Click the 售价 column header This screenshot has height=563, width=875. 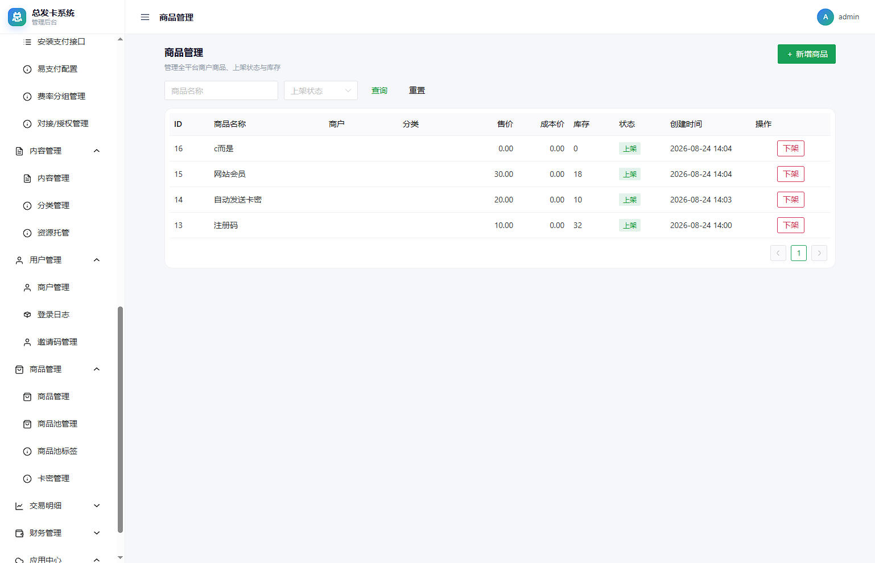[x=505, y=124]
